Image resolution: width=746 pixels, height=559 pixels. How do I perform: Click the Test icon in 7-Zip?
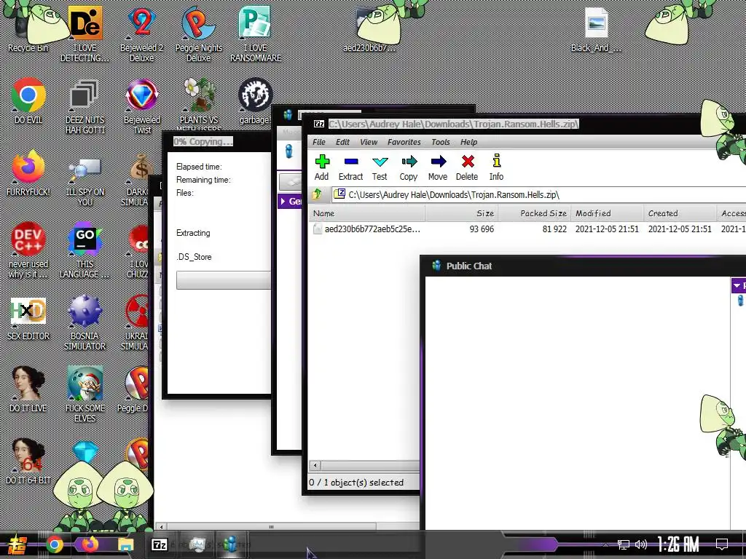tap(380, 167)
